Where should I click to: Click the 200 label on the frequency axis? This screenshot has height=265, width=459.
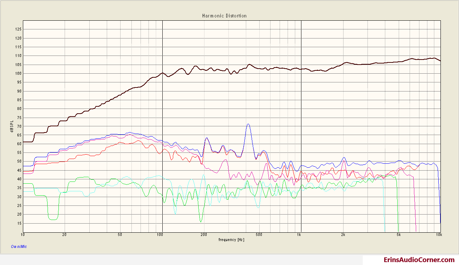(203, 235)
